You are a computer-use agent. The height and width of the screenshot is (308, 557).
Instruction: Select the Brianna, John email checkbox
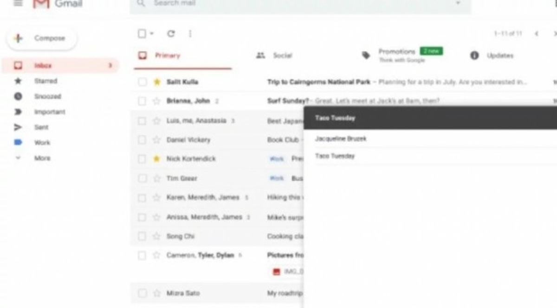[x=142, y=101]
